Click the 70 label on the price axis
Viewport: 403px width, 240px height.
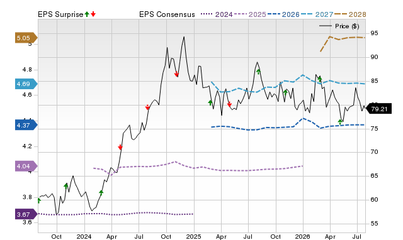click(x=374, y=152)
